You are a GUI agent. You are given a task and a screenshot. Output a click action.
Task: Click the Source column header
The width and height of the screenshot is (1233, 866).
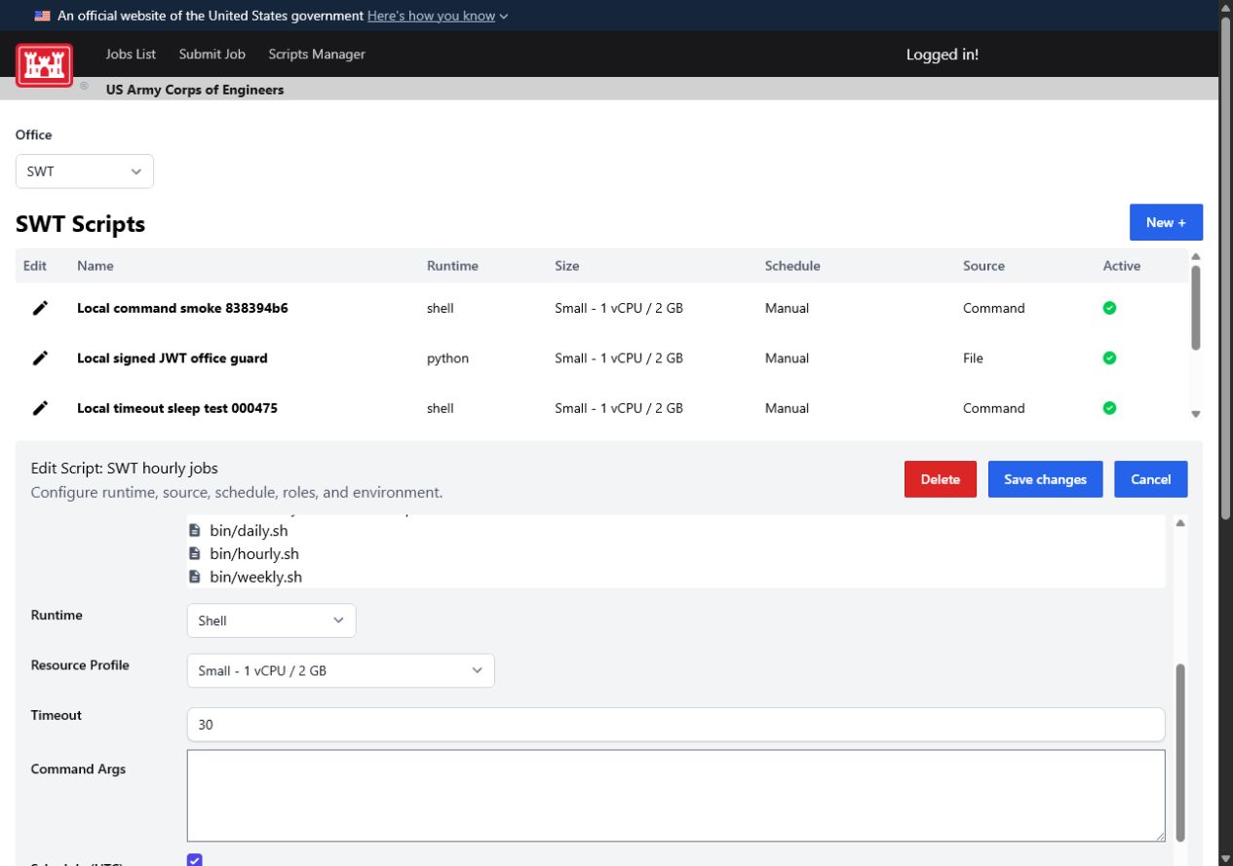[x=983, y=266]
